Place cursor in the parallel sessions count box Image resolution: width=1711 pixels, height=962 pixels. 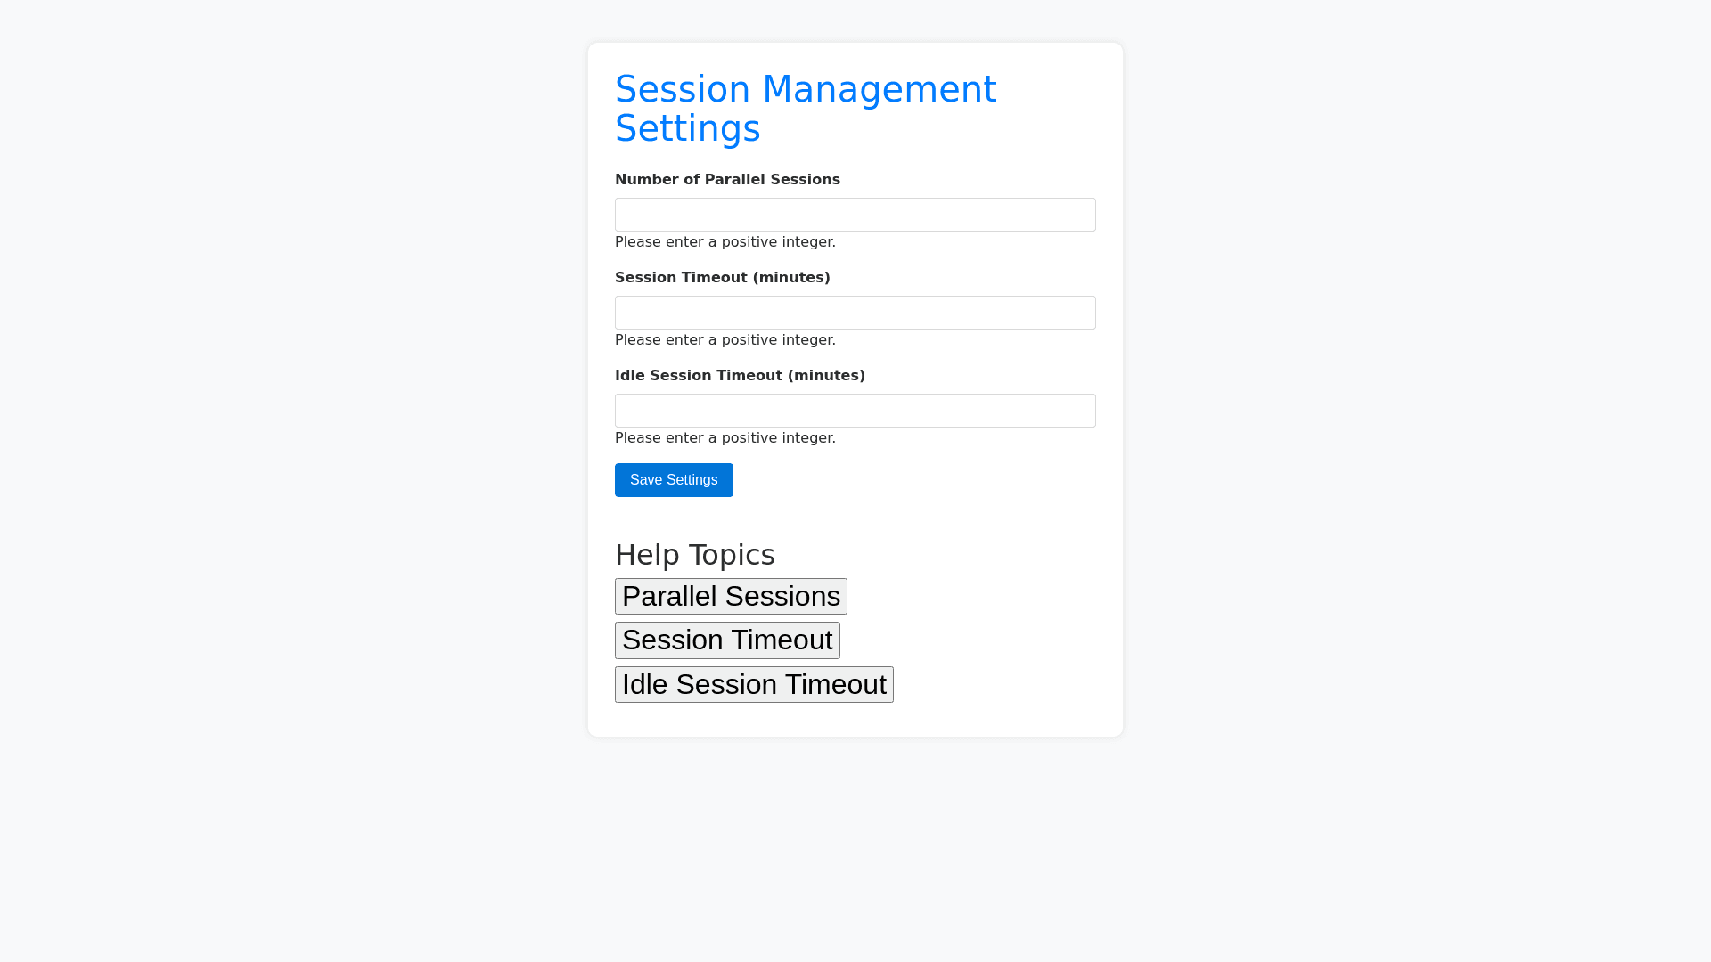click(855, 215)
